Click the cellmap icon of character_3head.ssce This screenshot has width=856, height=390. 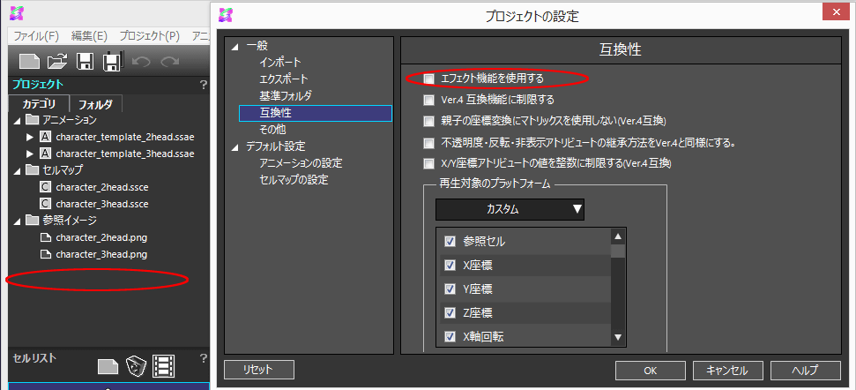click(46, 204)
